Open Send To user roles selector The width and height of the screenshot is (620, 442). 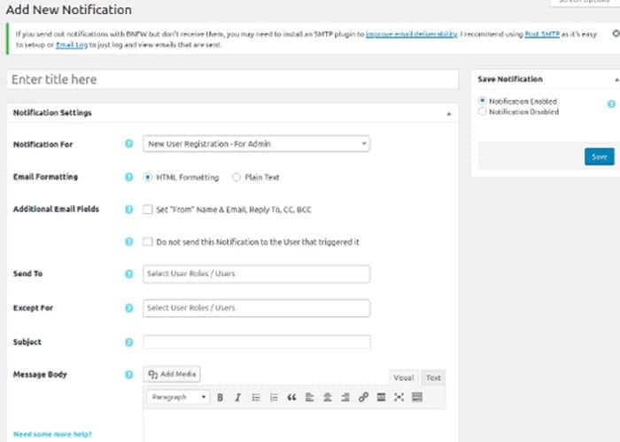tap(256, 274)
